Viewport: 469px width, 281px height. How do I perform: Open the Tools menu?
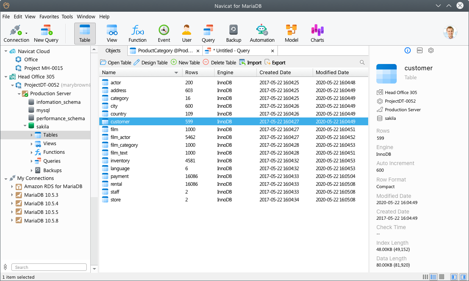coord(67,17)
